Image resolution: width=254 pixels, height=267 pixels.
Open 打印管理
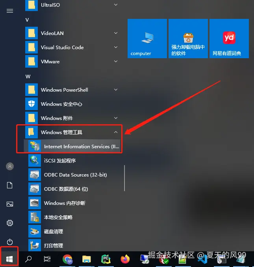click(73, 245)
